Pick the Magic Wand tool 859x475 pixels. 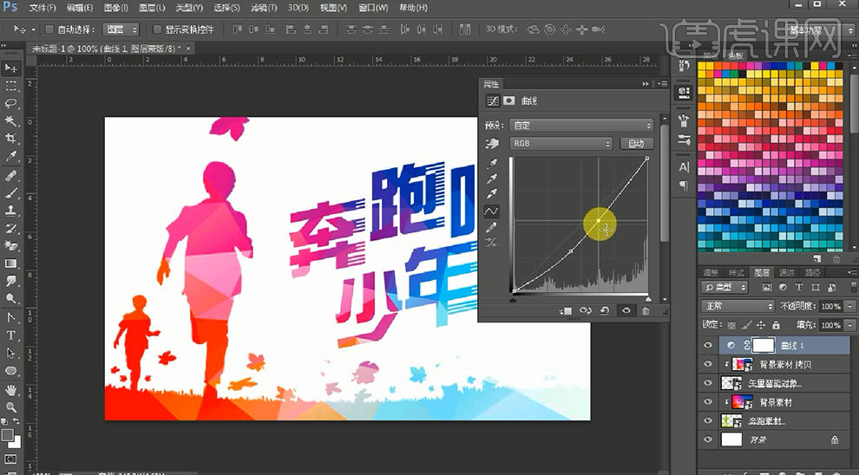tap(11, 121)
